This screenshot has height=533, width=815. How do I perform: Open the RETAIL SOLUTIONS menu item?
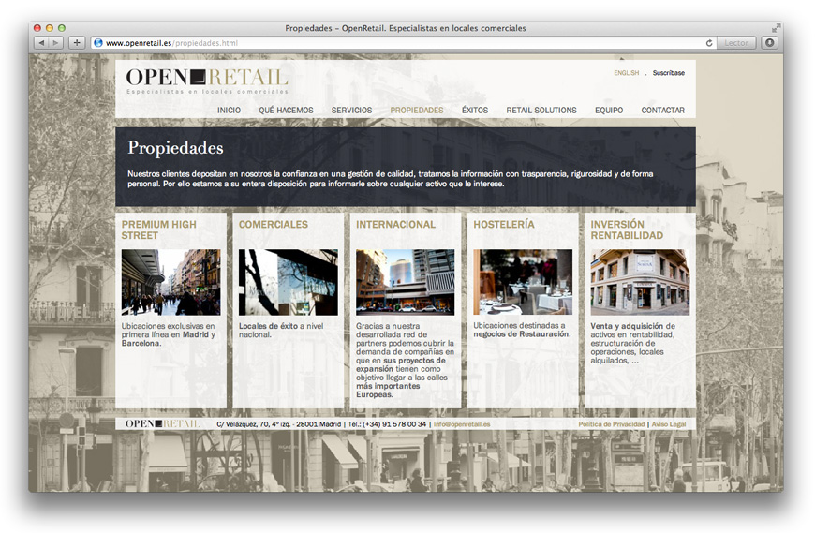pos(541,111)
